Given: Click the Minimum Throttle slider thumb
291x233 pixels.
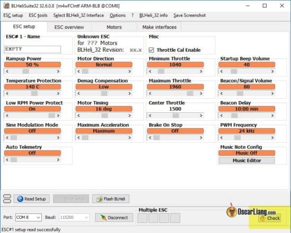Looking at the screenshot, I should pyautogui.click(x=161, y=71).
